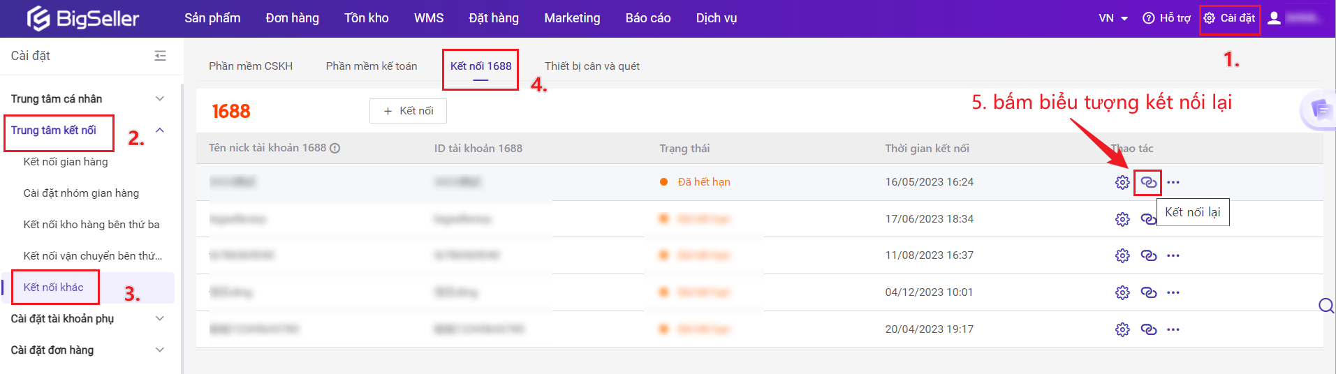Open settings gear for 16/05/2023 16:24 row
Image resolution: width=1336 pixels, height=374 pixels.
(x=1122, y=182)
